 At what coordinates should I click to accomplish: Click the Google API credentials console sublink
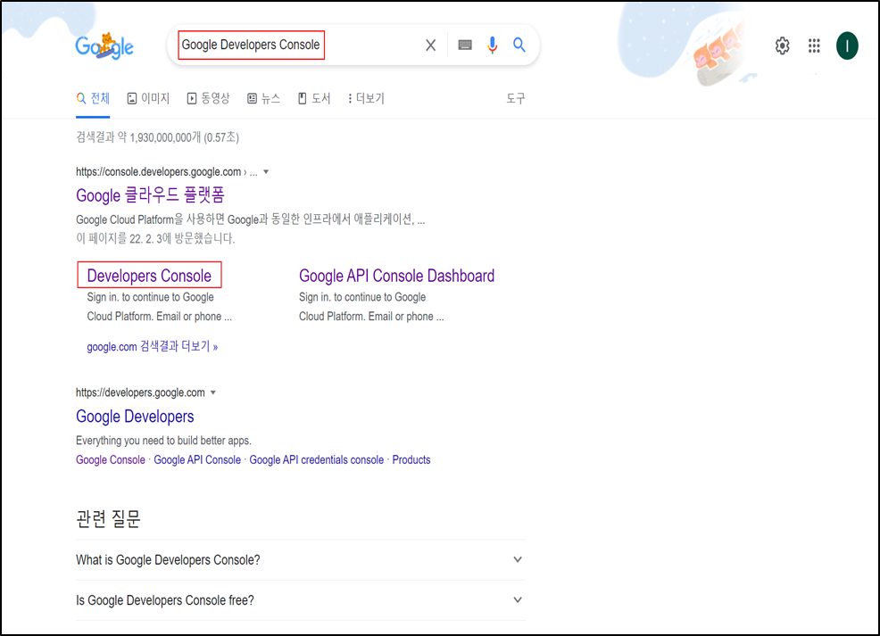click(317, 460)
